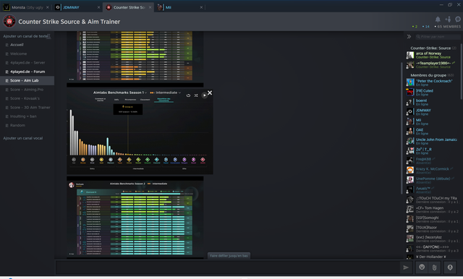Open the Random channel
Image resolution: width=463 pixels, height=279 pixels.
(27, 125)
